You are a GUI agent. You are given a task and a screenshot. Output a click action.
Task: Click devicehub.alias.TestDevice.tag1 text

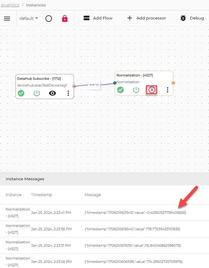click(42, 85)
